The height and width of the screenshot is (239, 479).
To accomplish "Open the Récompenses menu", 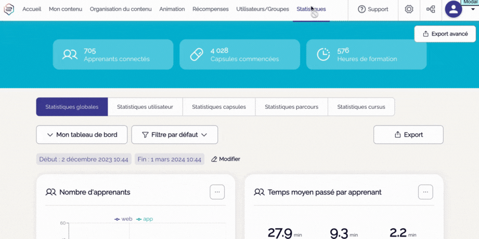I will [210, 9].
